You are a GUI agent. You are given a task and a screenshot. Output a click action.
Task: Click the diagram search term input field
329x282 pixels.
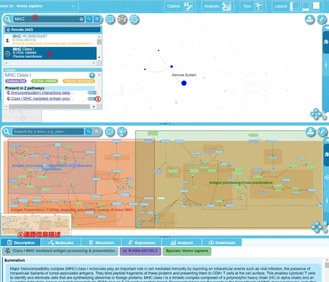click(x=48, y=132)
